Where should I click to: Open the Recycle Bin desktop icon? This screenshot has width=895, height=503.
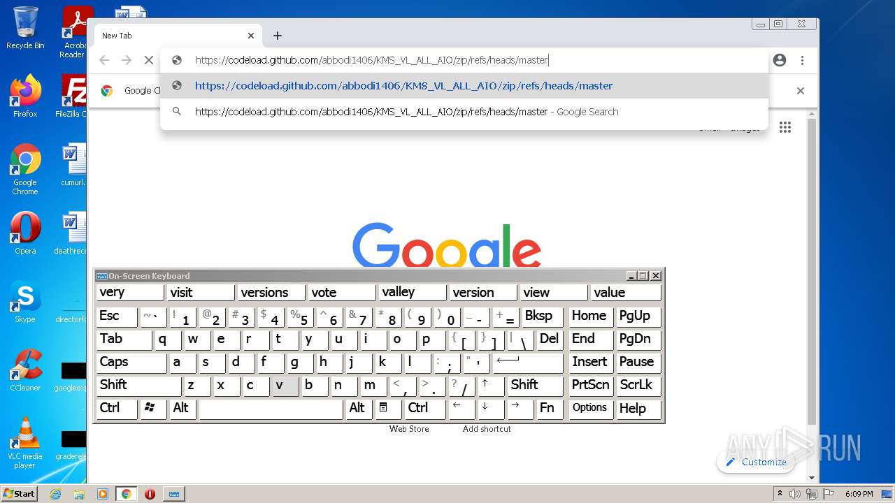click(25, 28)
